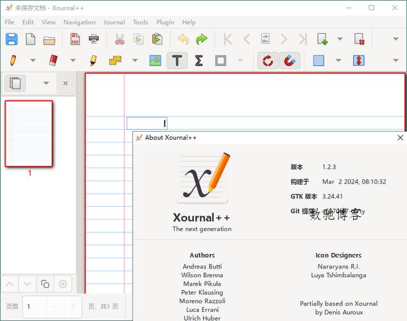407x321 pixels.
Task: Delete the current page icon
Action: click(359, 39)
